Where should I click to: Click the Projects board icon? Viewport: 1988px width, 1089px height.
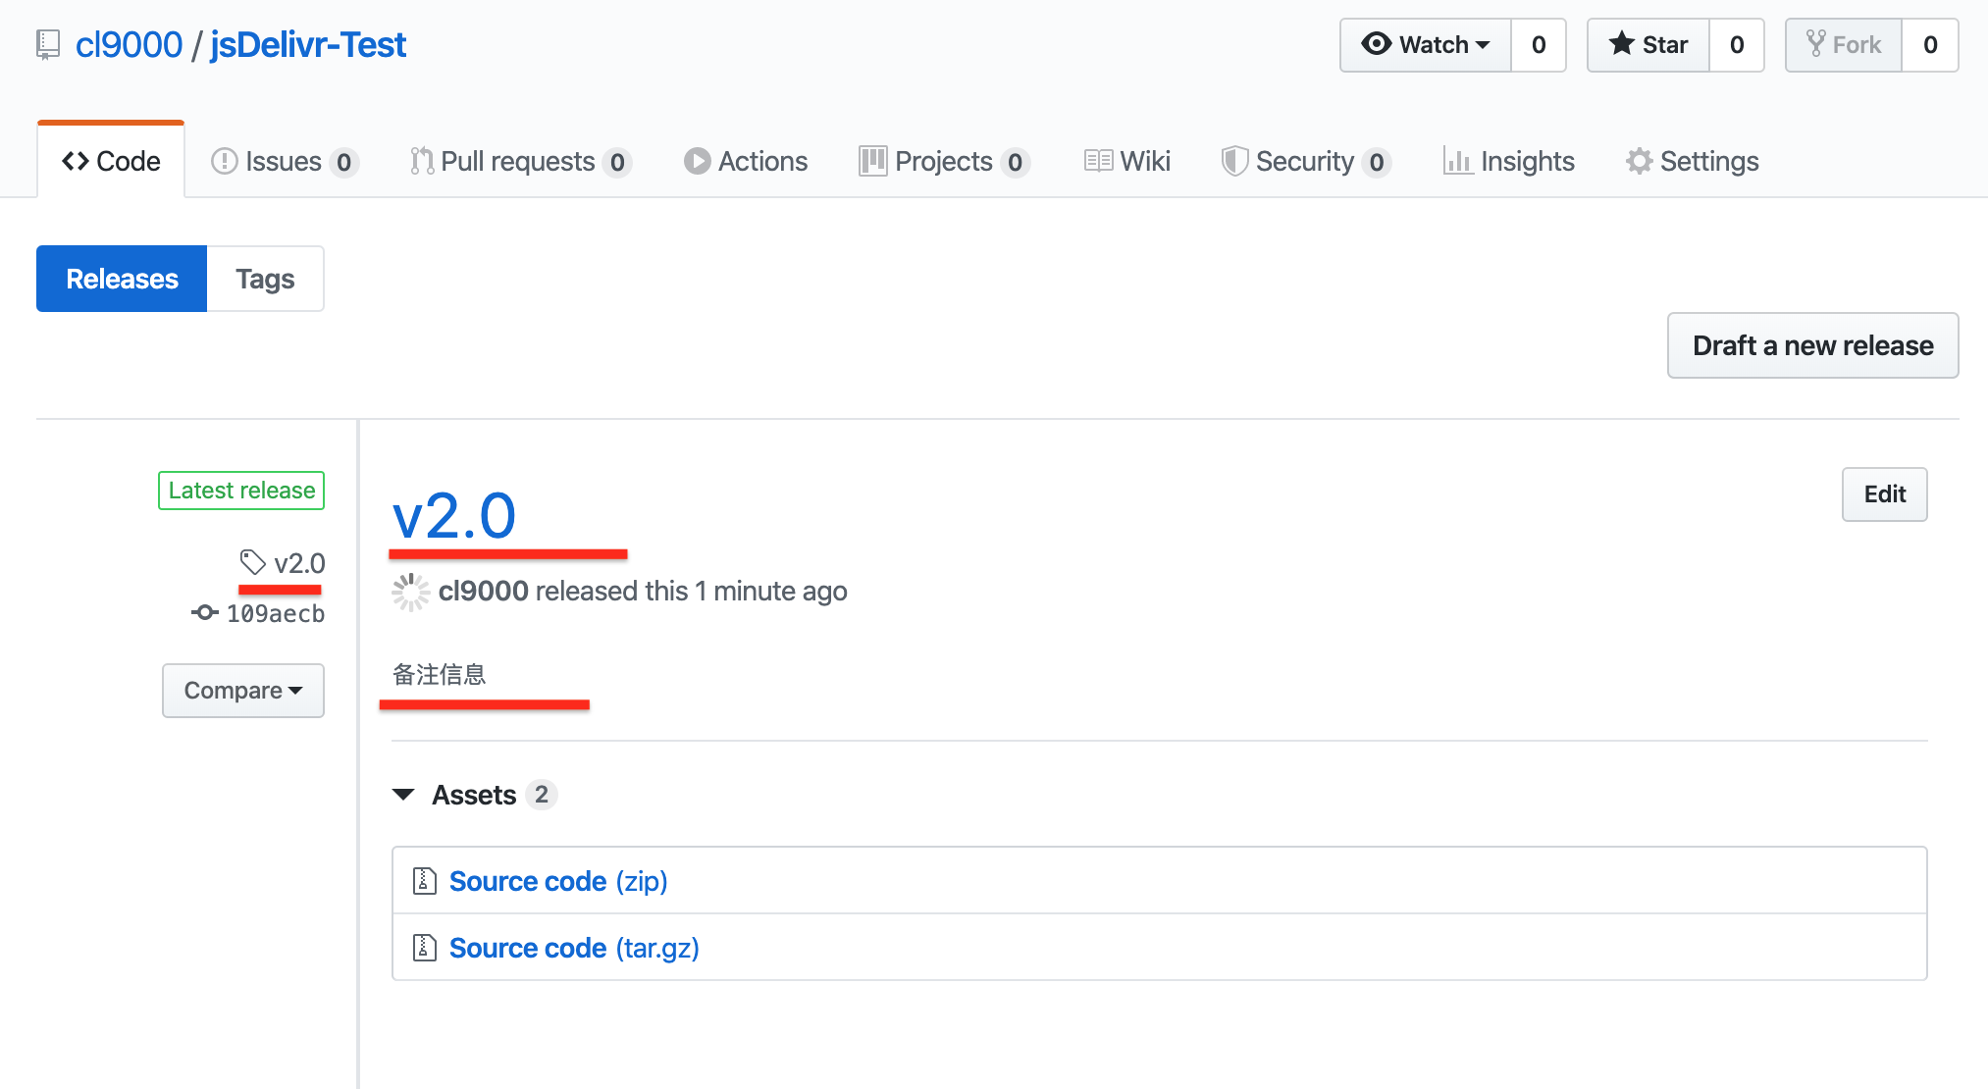(872, 161)
